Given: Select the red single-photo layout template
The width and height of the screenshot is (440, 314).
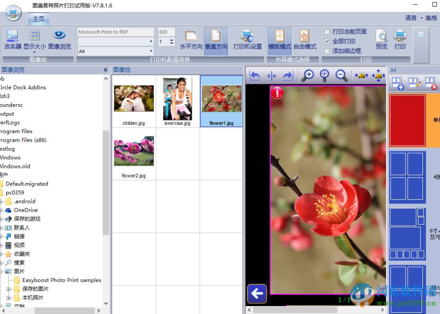Looking at the screenshot, I should coord(407,120).
